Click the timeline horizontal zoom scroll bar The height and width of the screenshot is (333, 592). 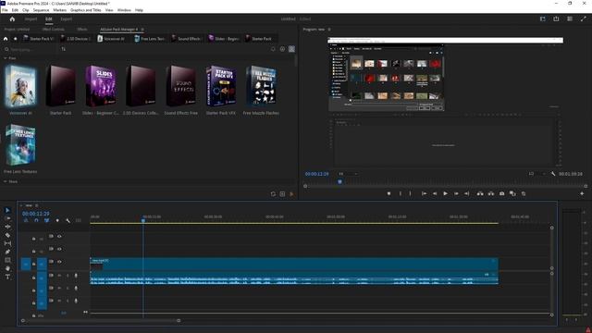101,321
